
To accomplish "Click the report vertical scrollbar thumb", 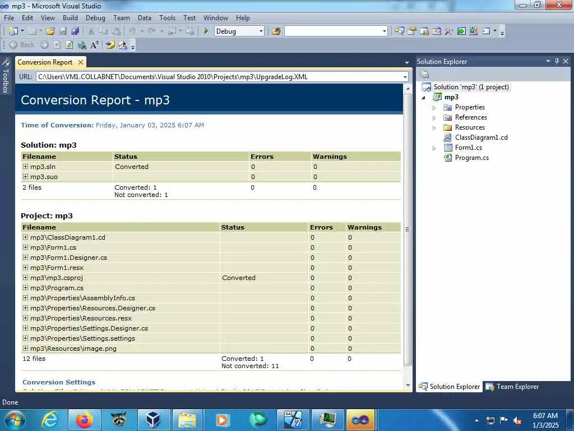I will pyautogui.click(x=408, y=229).
